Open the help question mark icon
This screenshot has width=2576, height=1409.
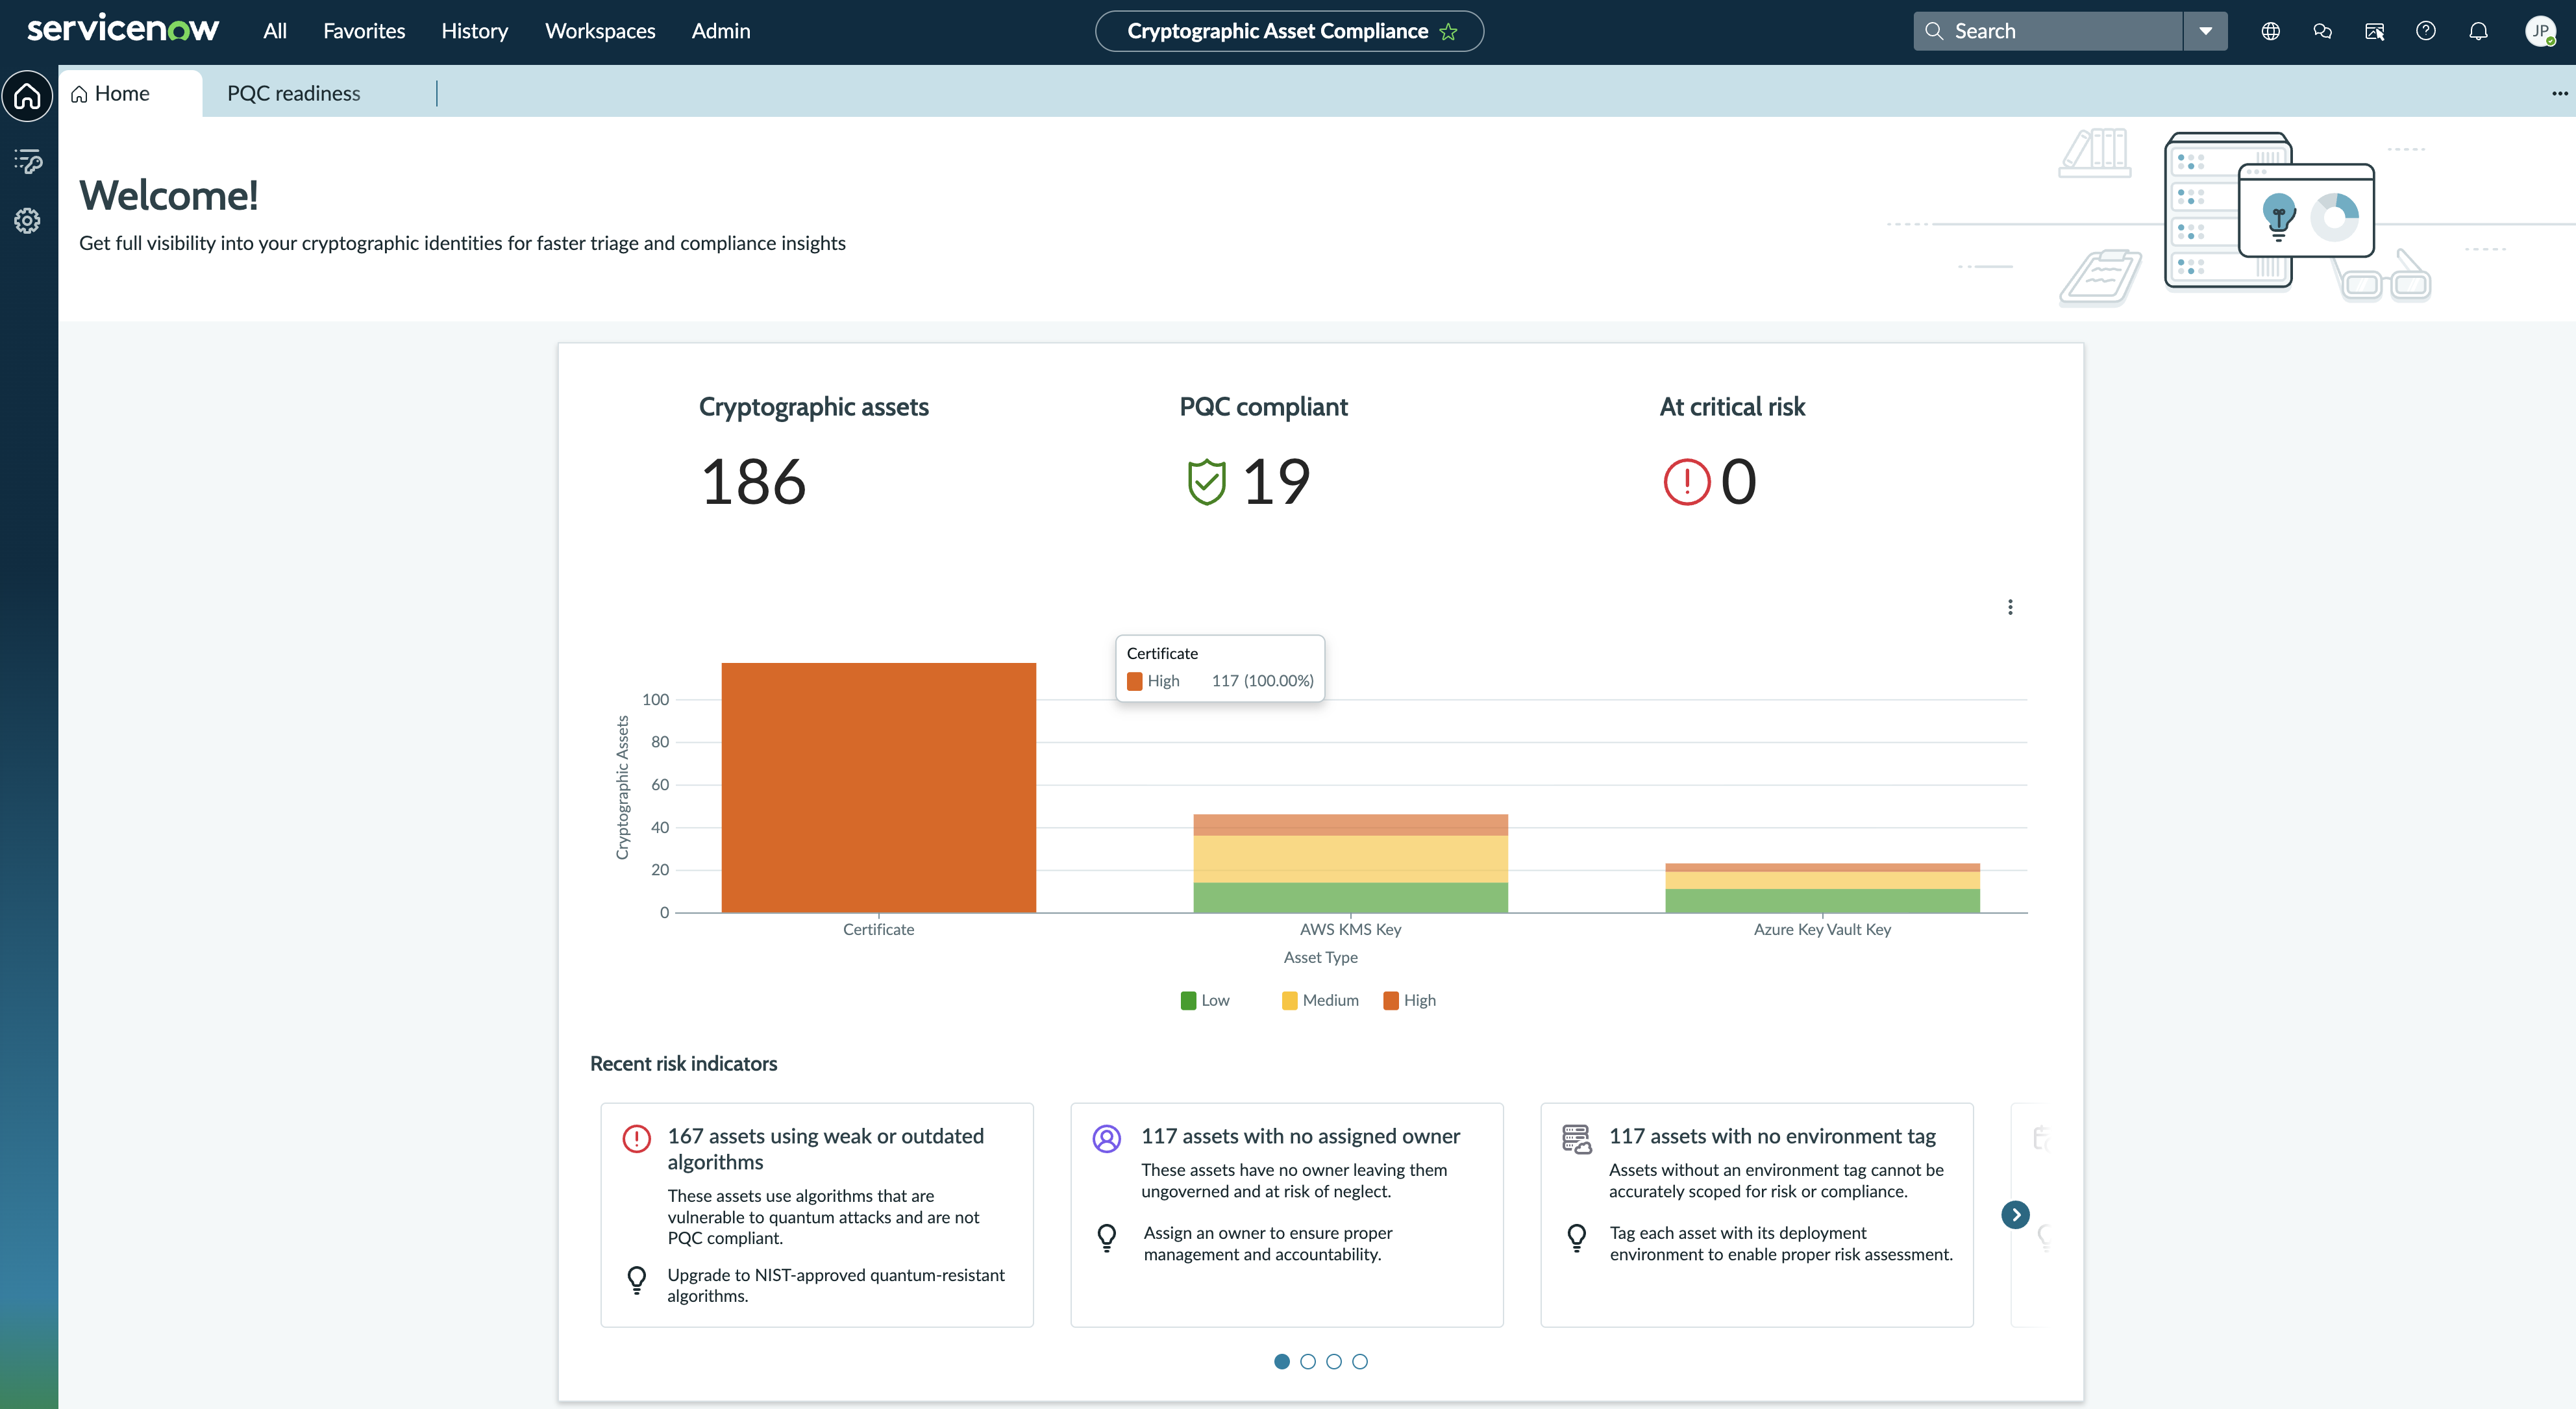click(2426, 31)
